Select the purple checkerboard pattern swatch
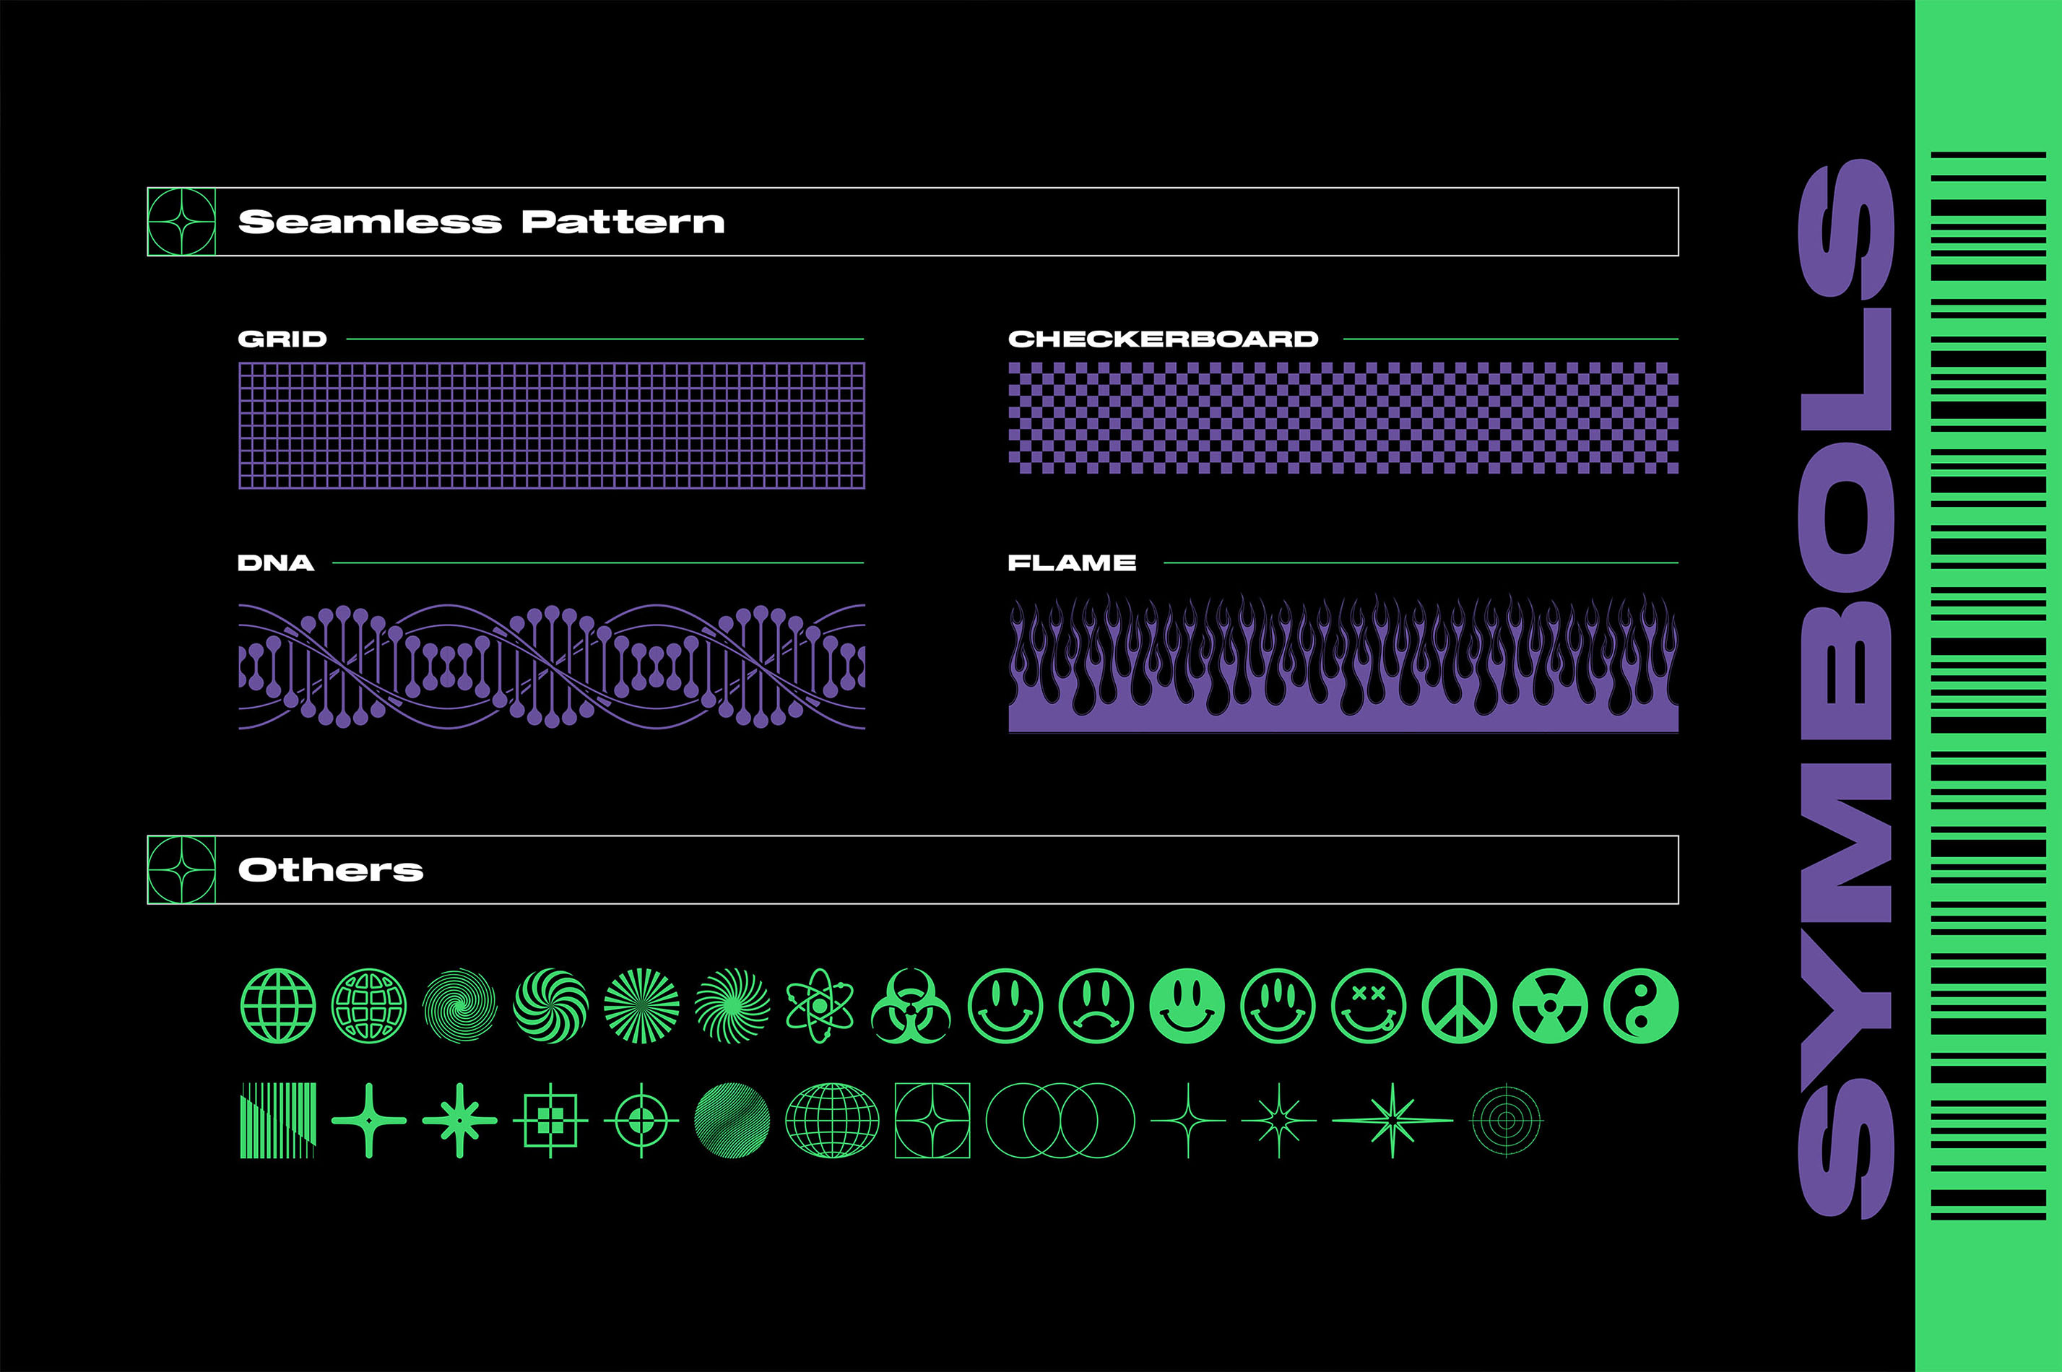Image resolution: width=2062 pixels, height=1372 pixels. [x=1343, y=418]
